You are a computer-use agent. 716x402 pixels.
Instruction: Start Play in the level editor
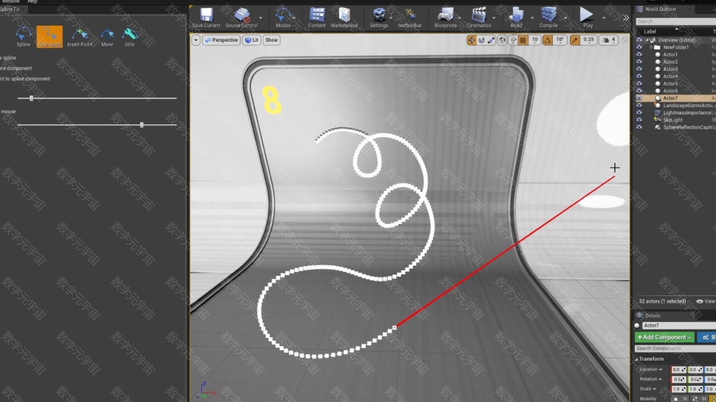587,18
